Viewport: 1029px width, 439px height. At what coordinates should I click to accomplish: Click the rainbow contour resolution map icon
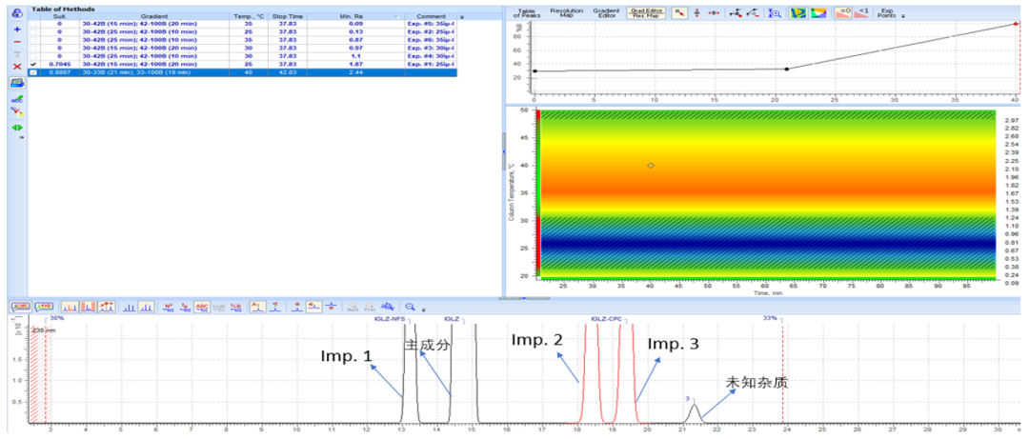click(798, 12)
